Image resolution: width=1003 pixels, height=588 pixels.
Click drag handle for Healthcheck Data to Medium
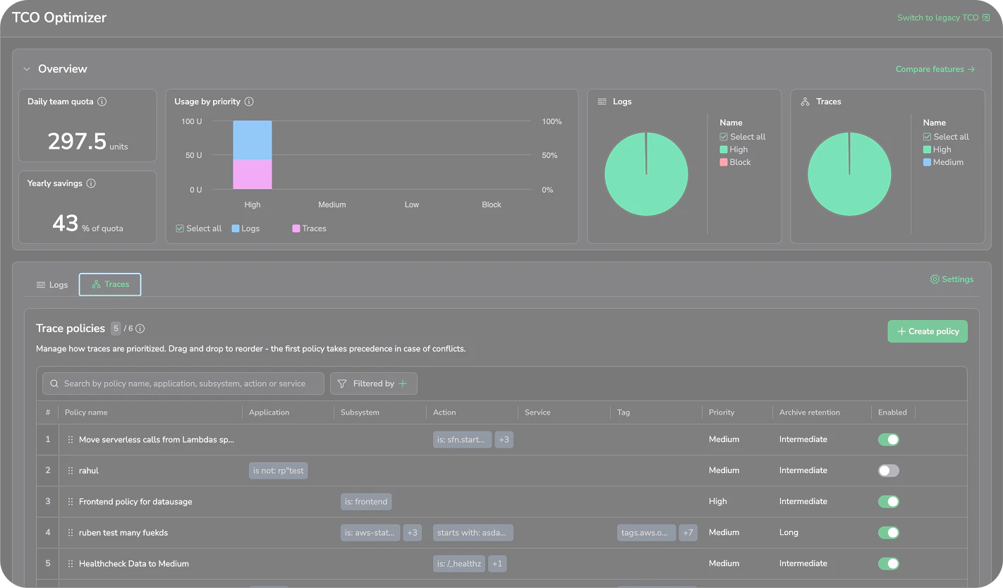click(x=71, y=563)
